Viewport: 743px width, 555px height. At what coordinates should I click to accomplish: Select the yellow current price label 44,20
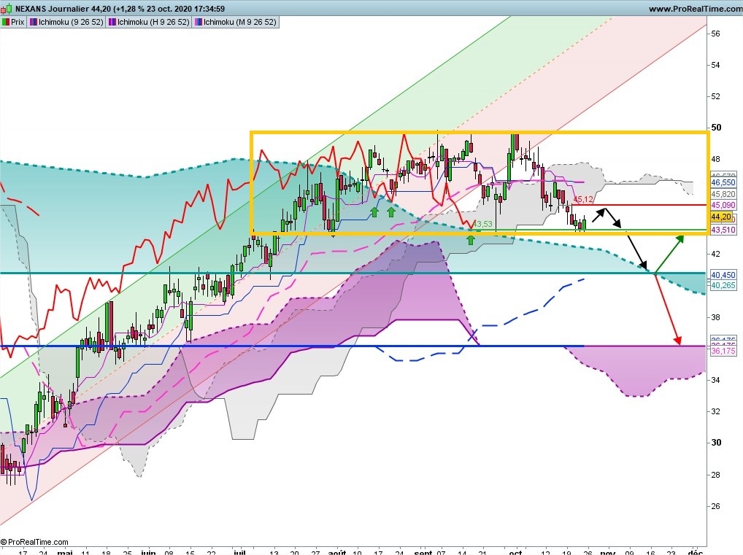[721, 217]
